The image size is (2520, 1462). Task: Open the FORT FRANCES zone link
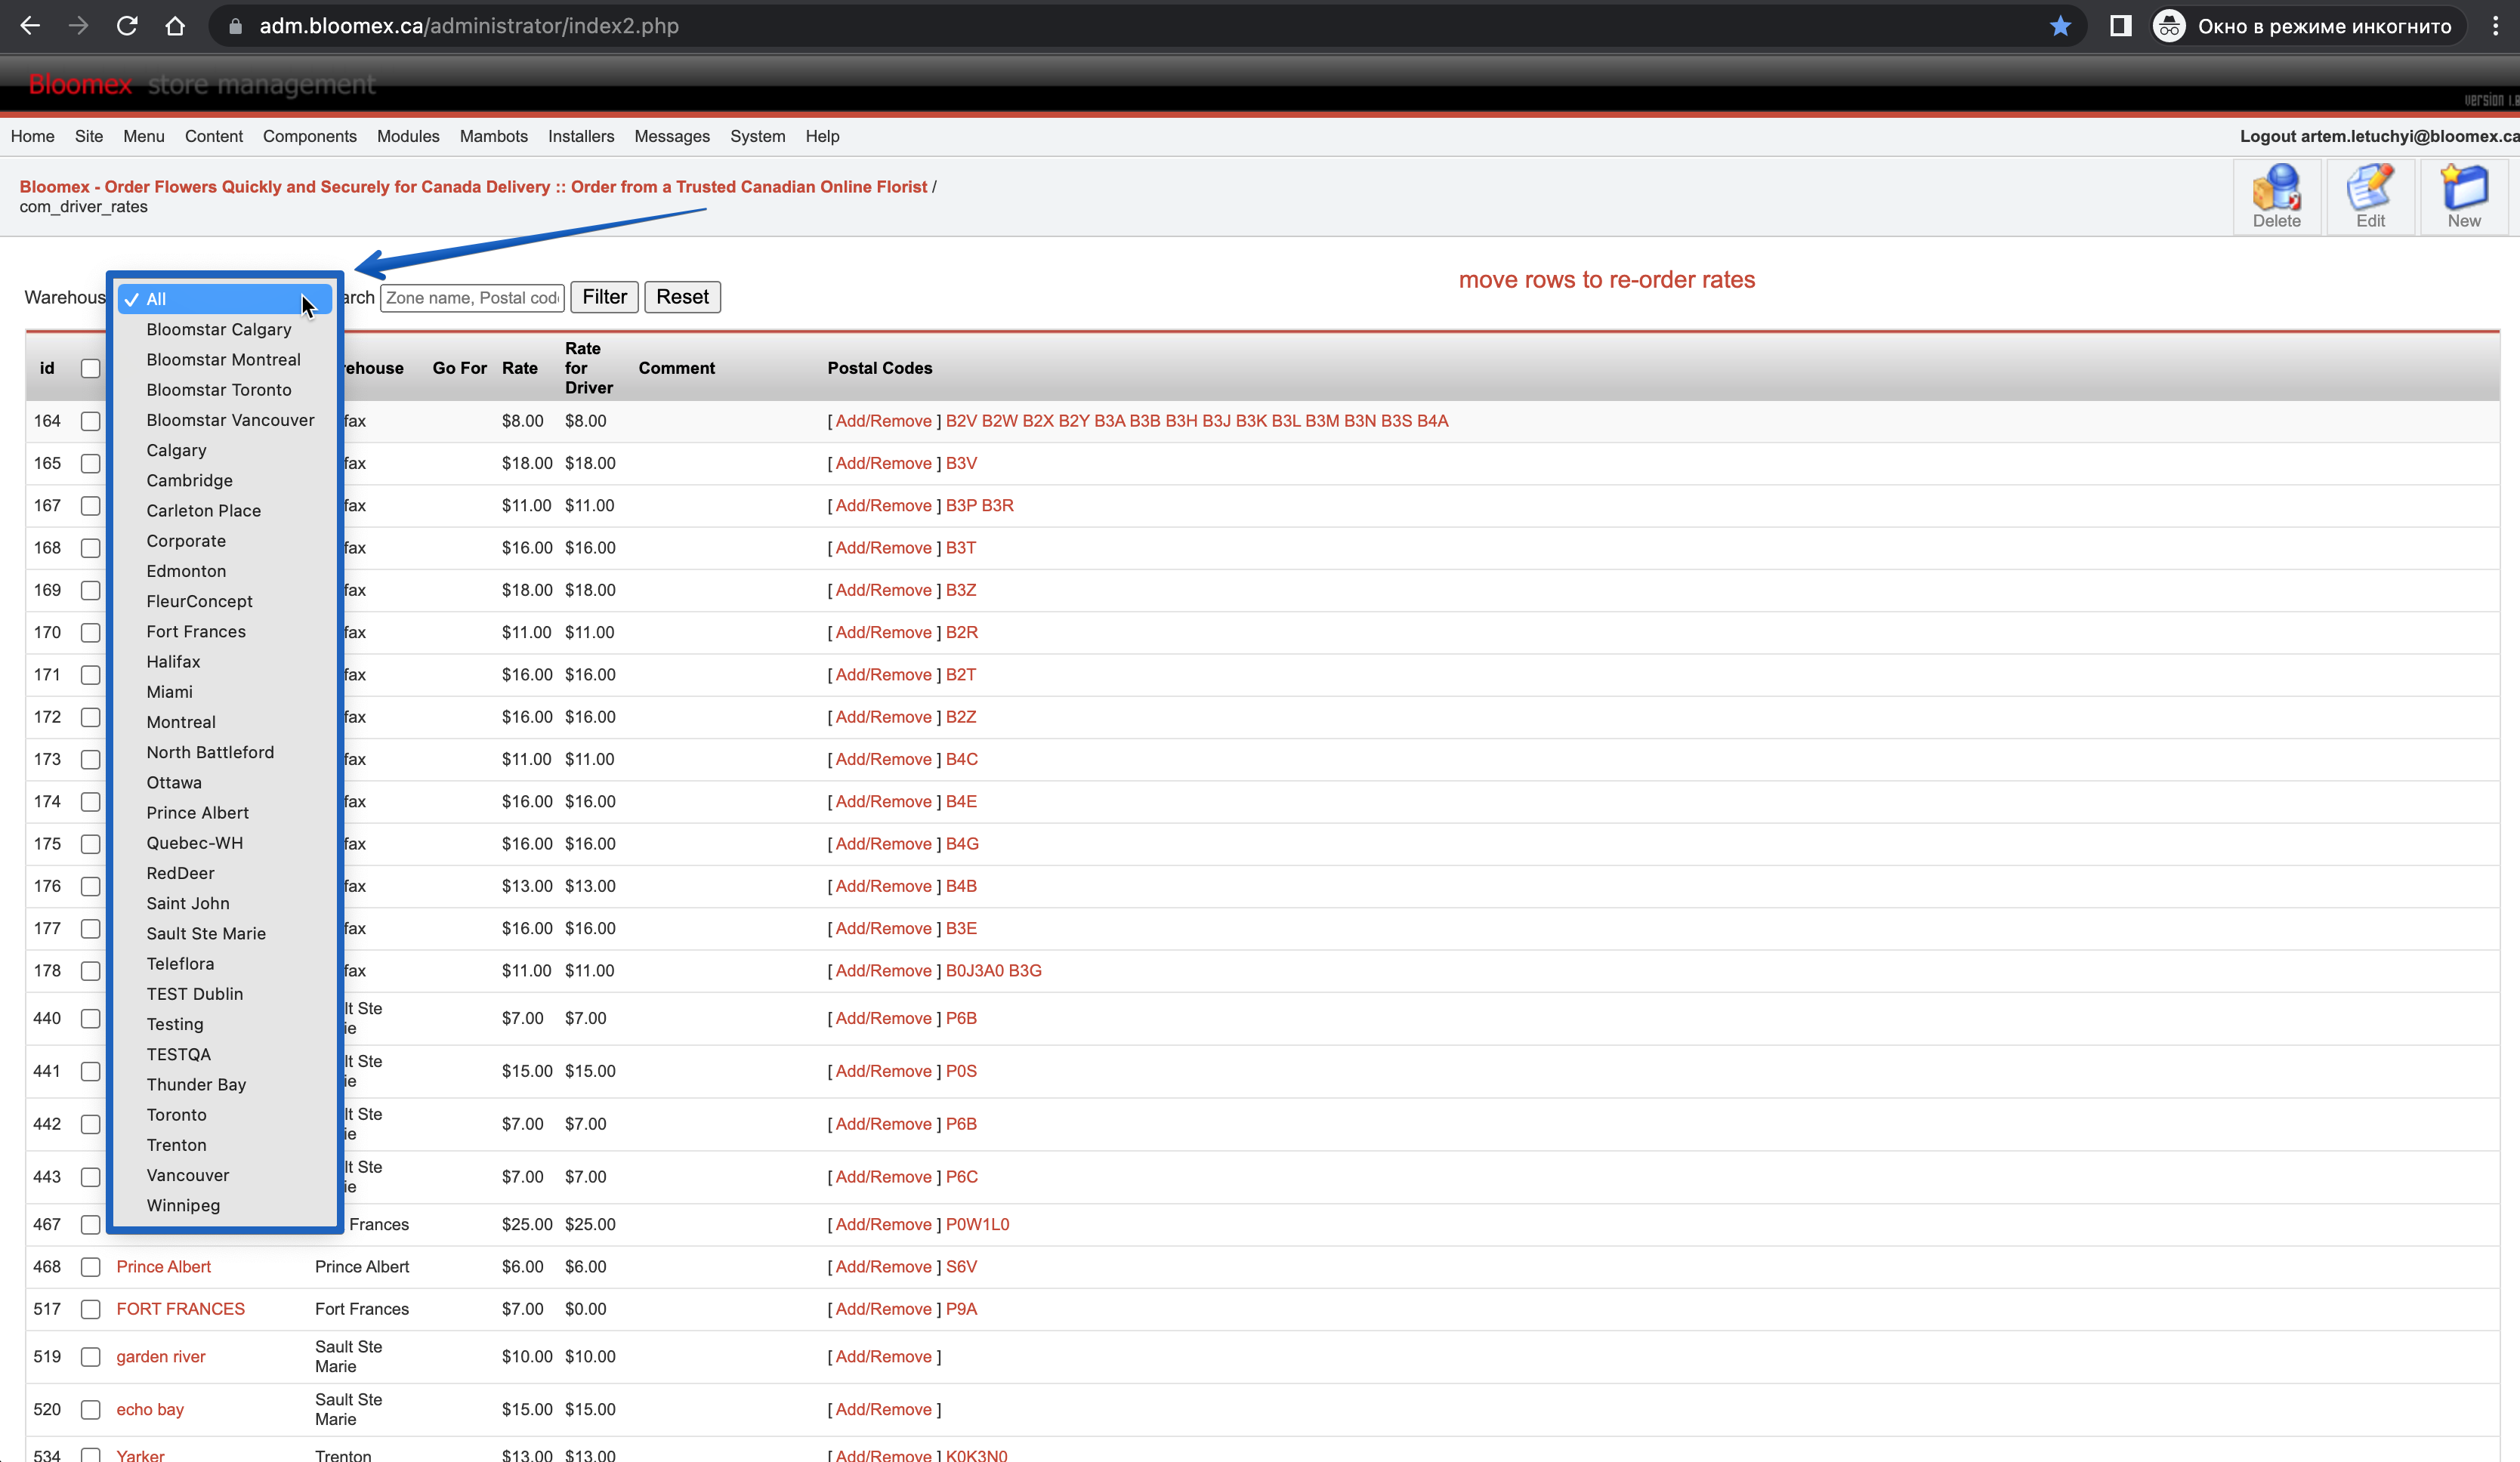tap(181, 1309)
